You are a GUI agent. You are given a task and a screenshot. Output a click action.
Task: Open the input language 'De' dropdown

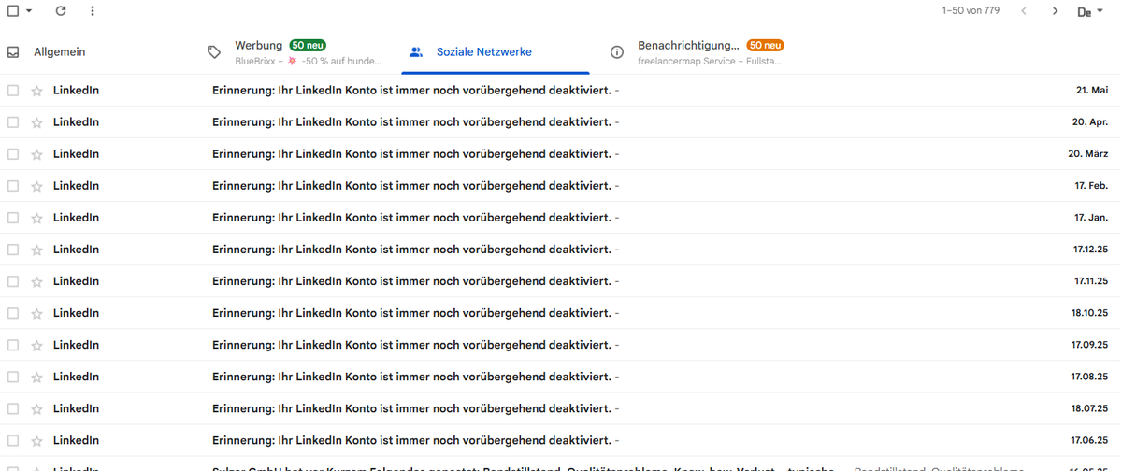(1090, 12)
